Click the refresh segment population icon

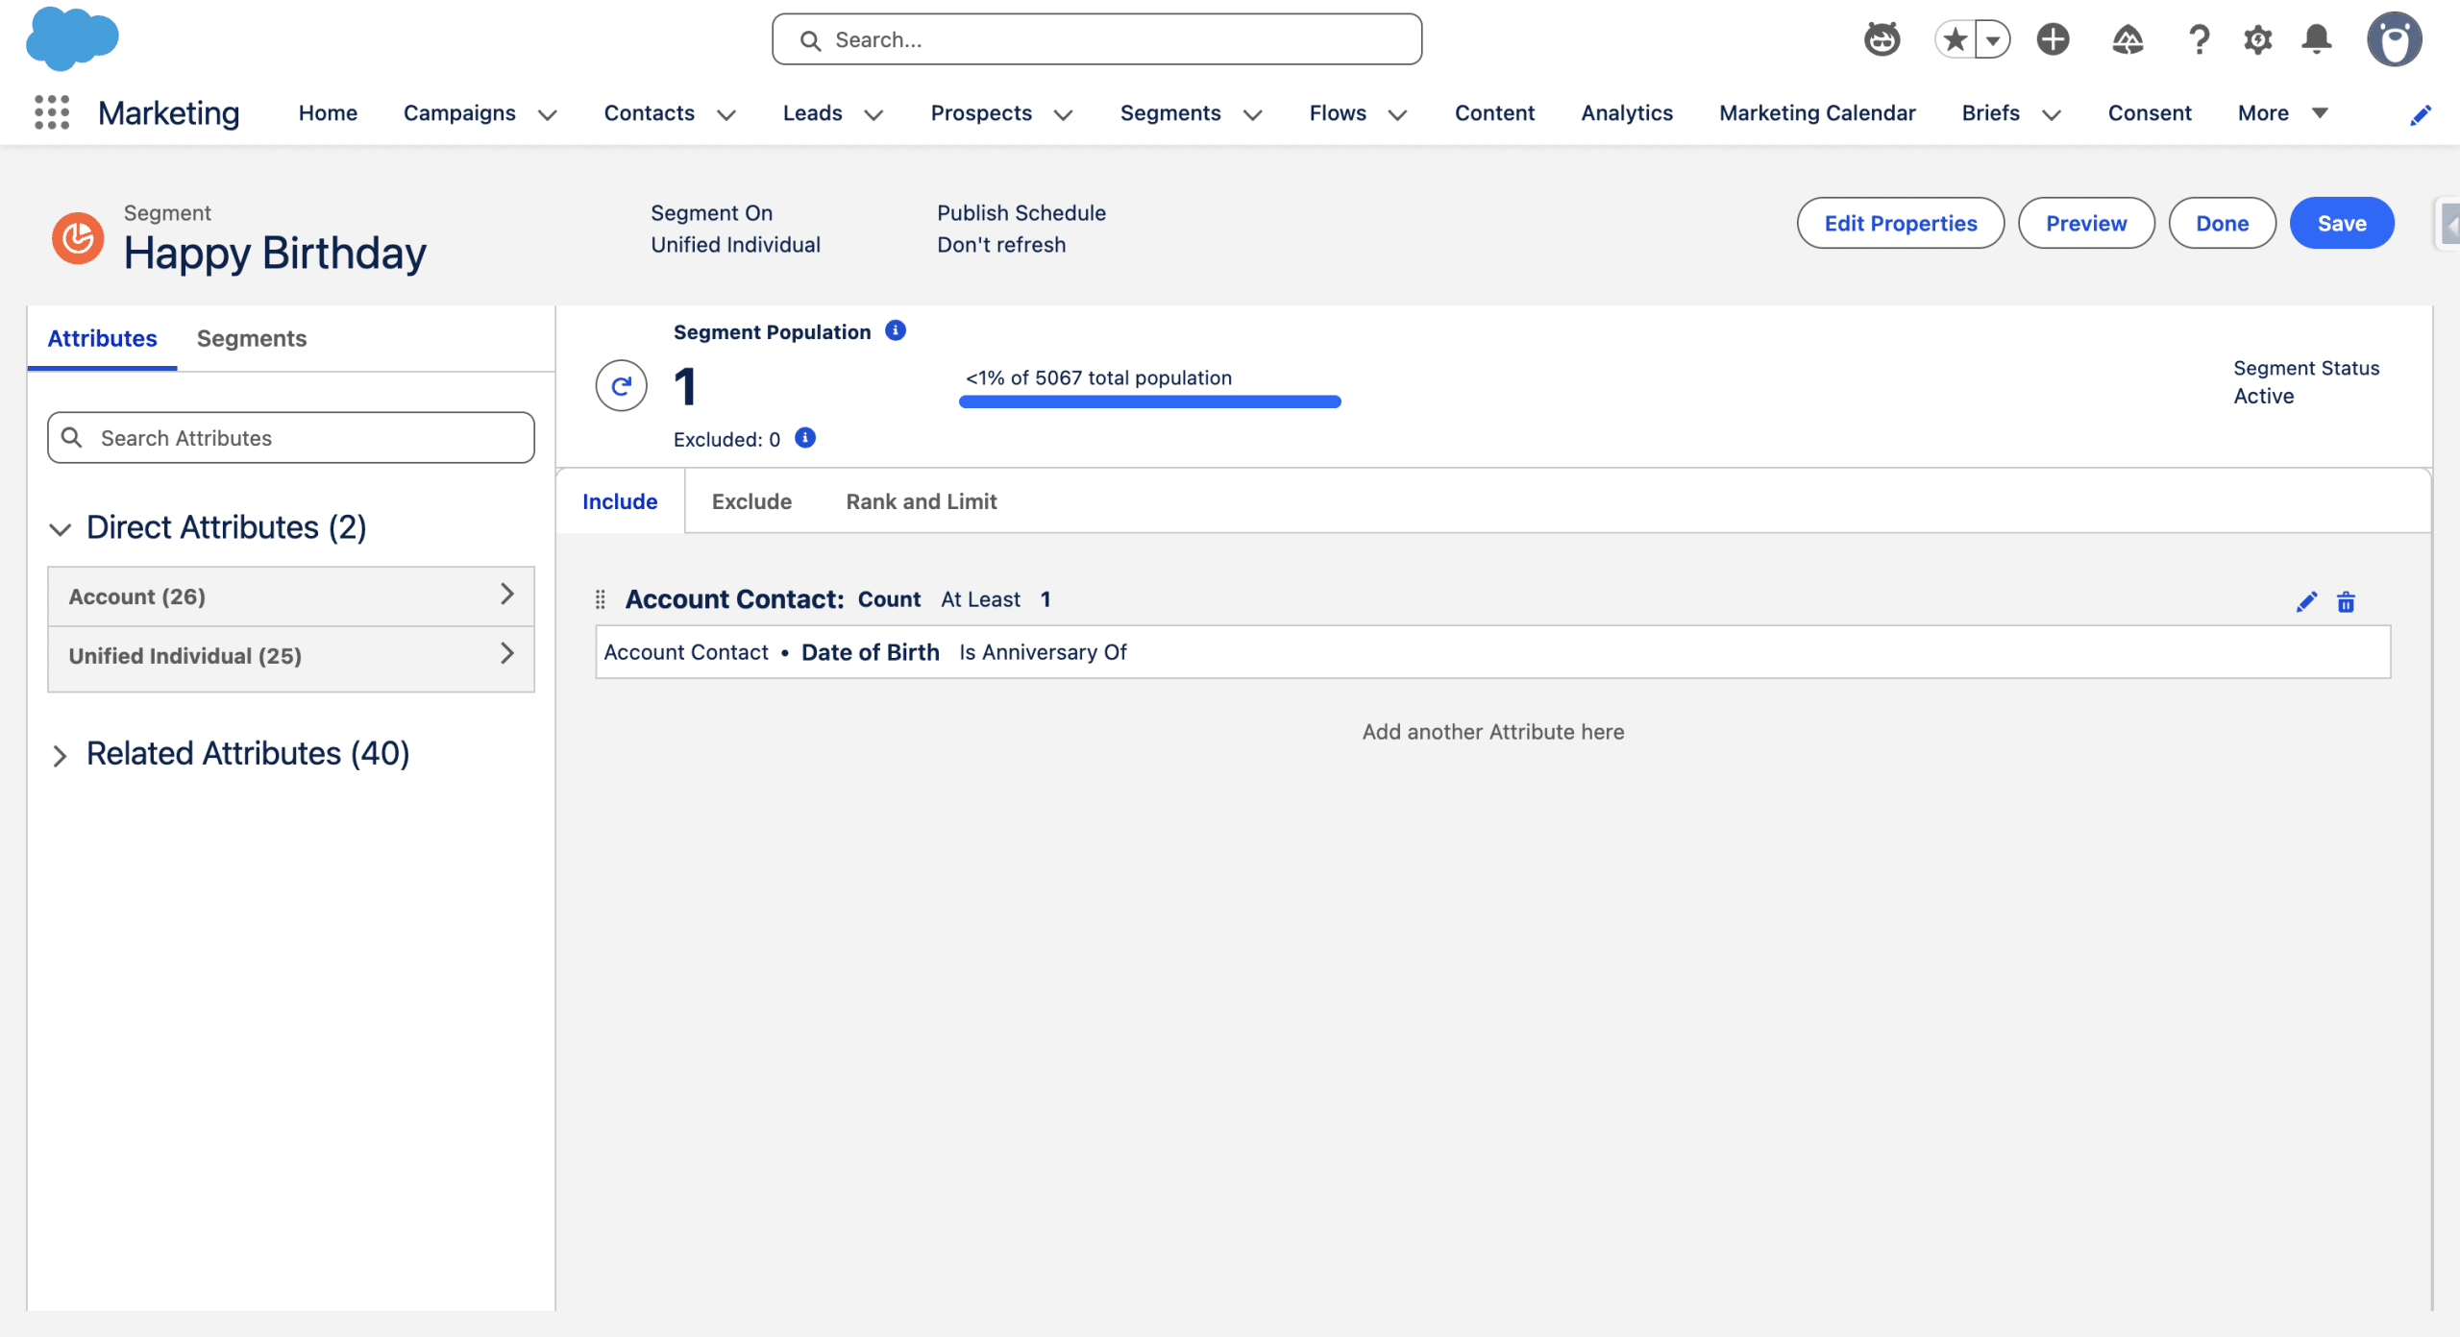[x=621, y=386]
